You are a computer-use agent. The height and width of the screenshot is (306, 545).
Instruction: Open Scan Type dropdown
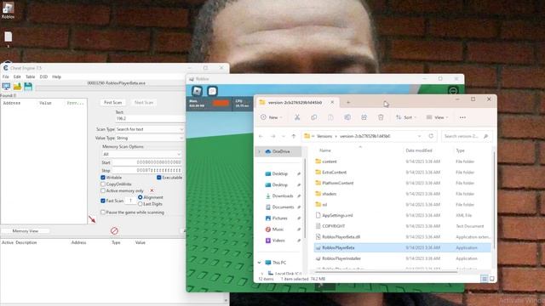tap(150, 129)
